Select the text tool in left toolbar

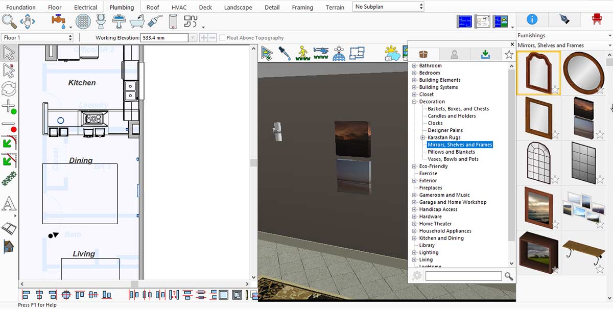9,204
